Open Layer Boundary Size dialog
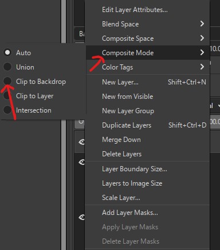The width and height of the screenshot is (220, 250). [147, 169]
